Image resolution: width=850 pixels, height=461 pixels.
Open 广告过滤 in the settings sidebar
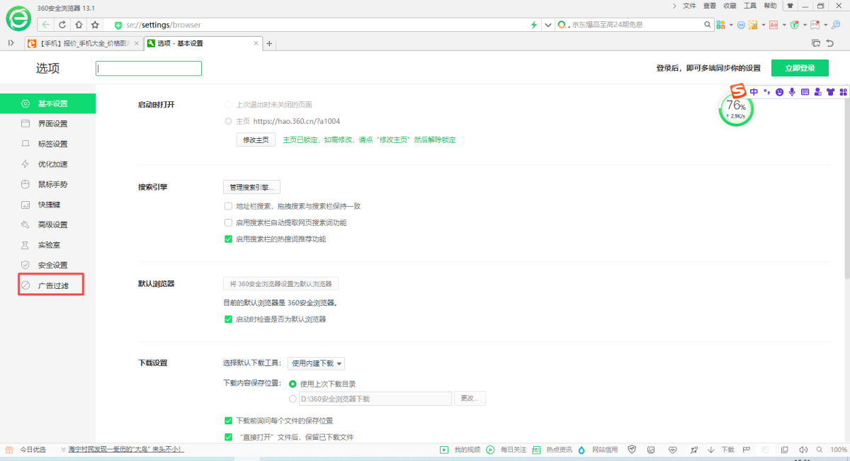tap(52, 285)
